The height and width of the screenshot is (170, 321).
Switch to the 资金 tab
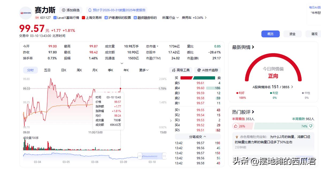click(x=292, y=34)
